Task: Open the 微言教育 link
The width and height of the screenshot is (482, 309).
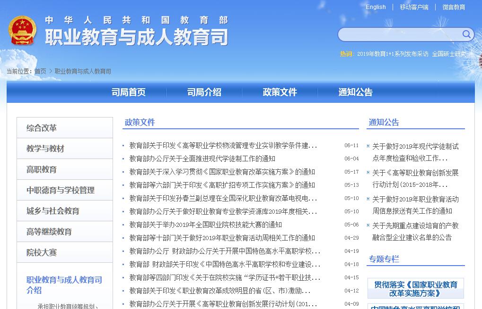Action: point(454,7)
